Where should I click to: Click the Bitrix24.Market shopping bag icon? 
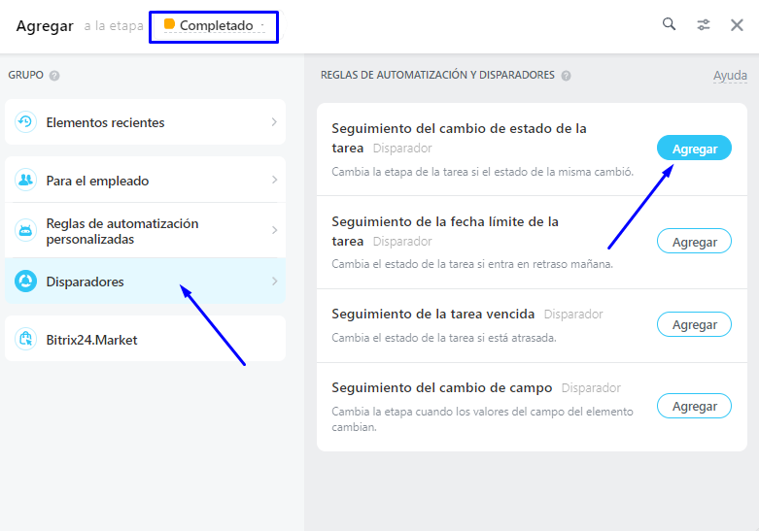click(x=25, y=339)
